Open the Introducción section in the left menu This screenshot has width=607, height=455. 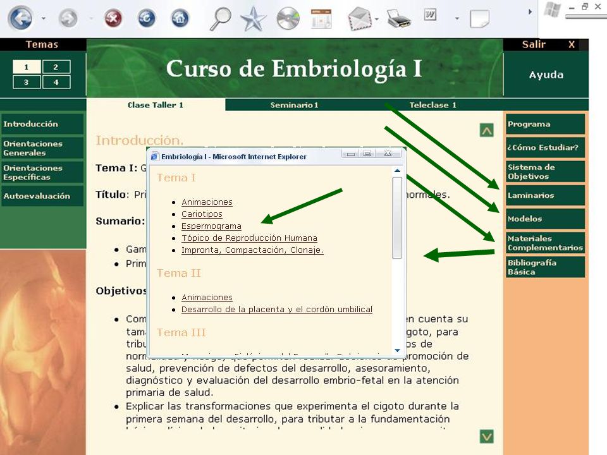point(42,124)
